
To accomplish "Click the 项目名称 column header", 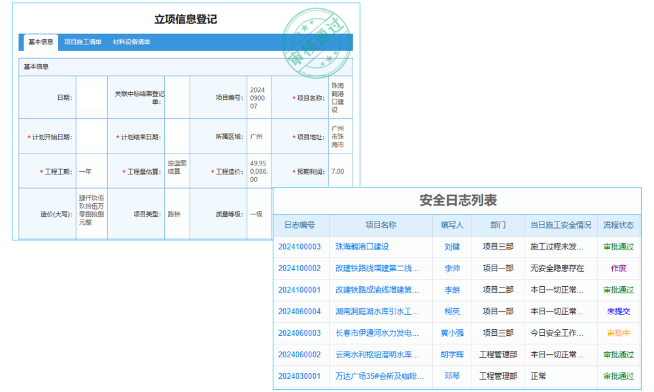I will (379, 225).
